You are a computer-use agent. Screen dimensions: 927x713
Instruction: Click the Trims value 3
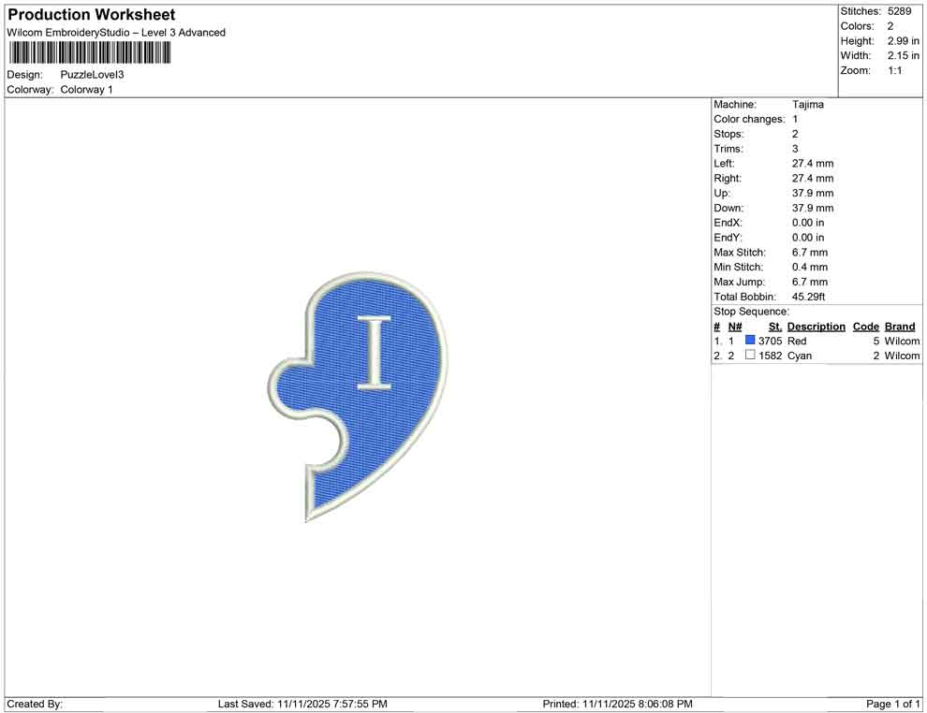[795, 149]
